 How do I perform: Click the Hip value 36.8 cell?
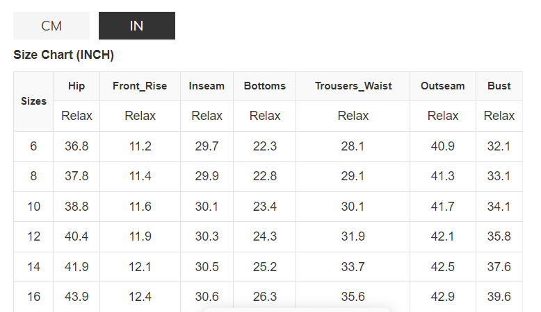tap(76, 146)
